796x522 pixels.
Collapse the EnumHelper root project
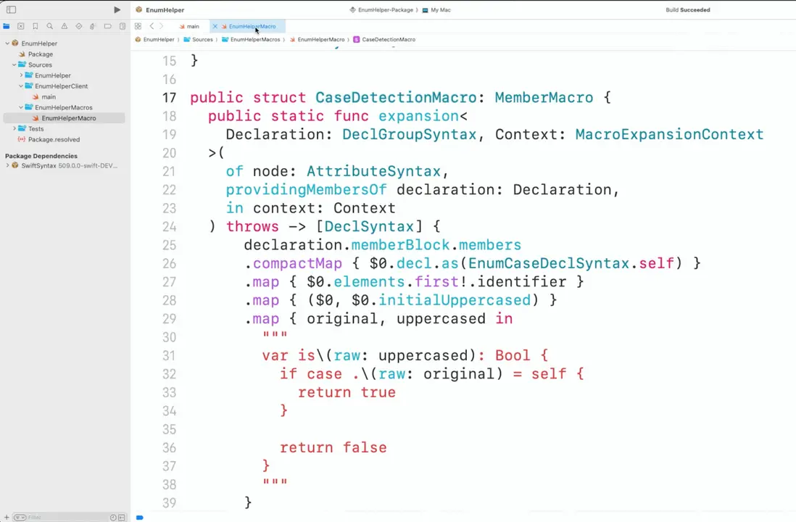click(7, 43)
